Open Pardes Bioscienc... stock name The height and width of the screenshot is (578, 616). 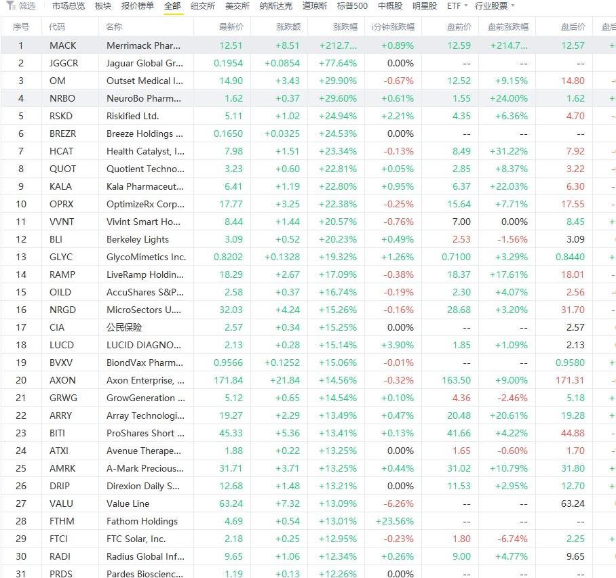pyautogui.click(x=145, y=574)
